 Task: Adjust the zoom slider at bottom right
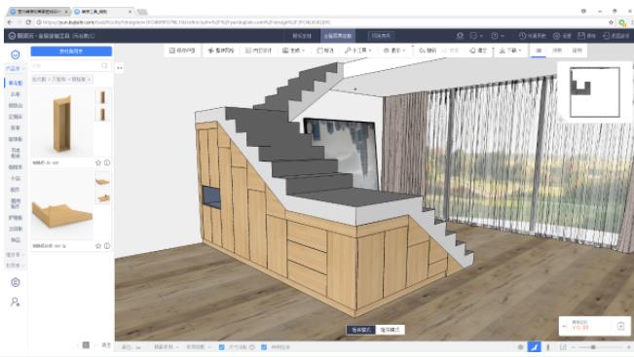[593, 347]
